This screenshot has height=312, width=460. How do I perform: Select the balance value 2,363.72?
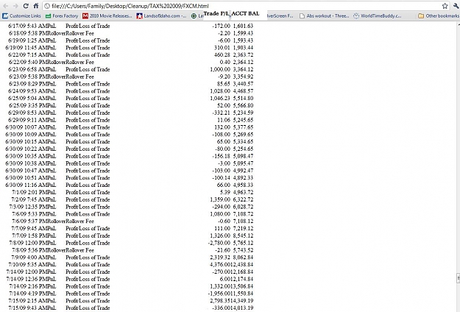[243, 55]
